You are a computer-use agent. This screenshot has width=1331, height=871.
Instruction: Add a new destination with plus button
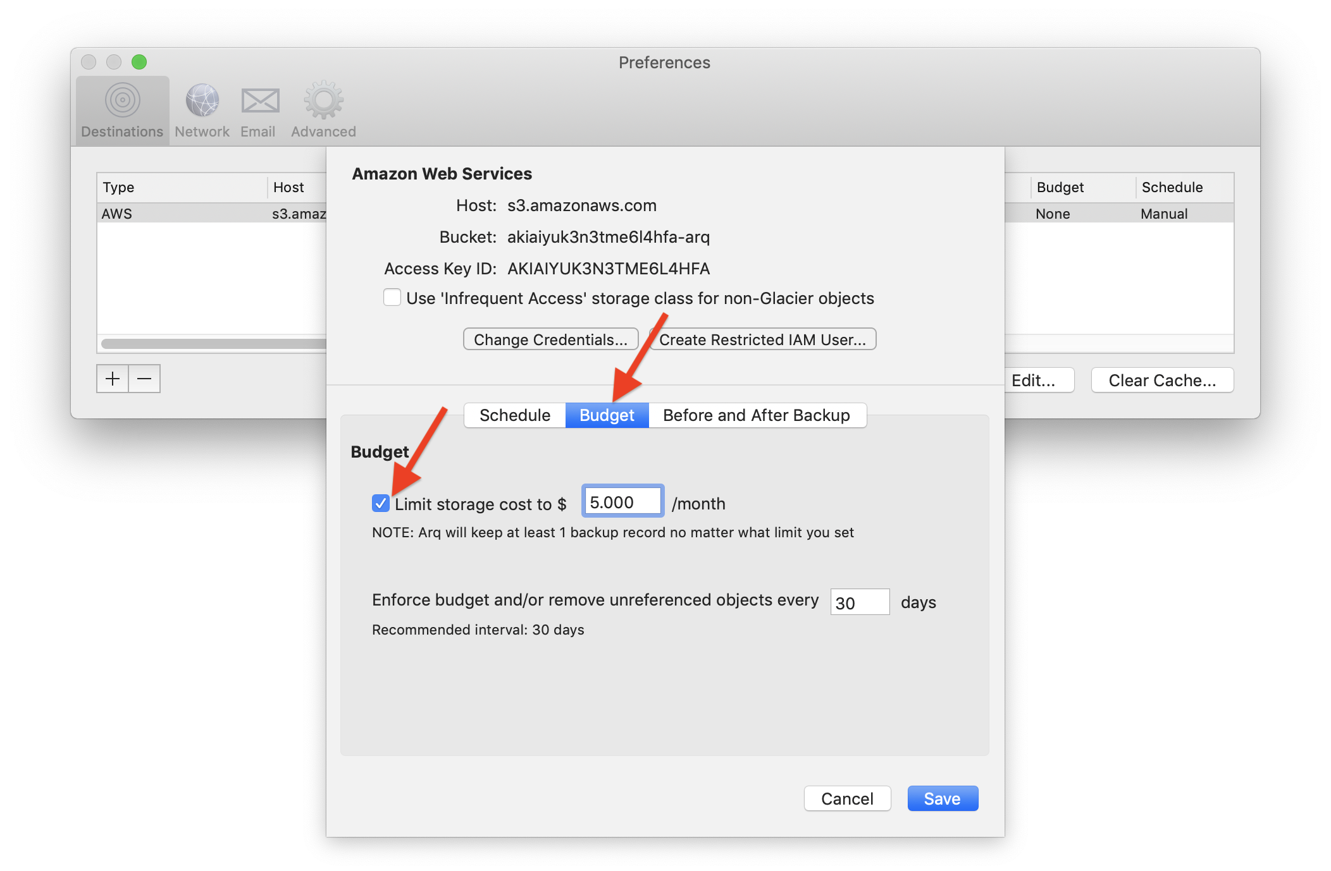point(113,379)
